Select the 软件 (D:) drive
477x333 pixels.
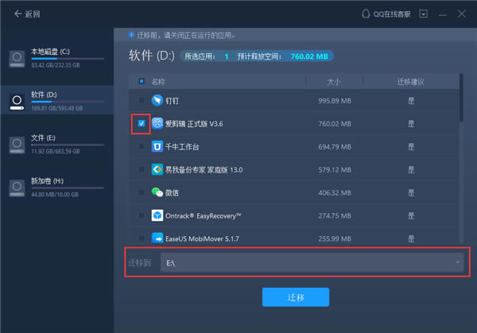tap(57, 101)
